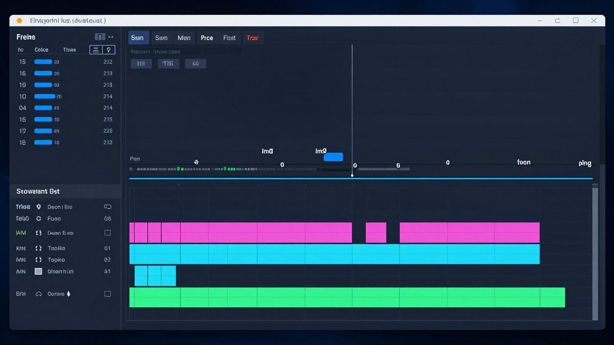Click the Conere label in the Brit row

point(56,294)
